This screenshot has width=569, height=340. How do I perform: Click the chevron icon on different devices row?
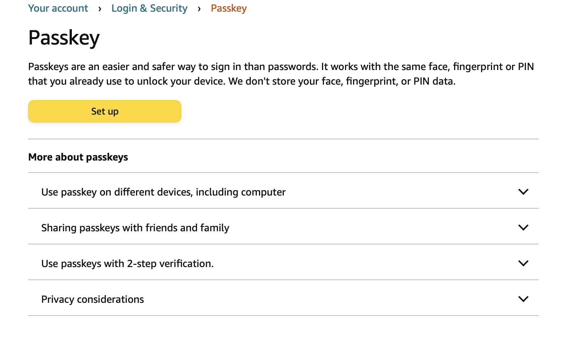tap(523, 192)
